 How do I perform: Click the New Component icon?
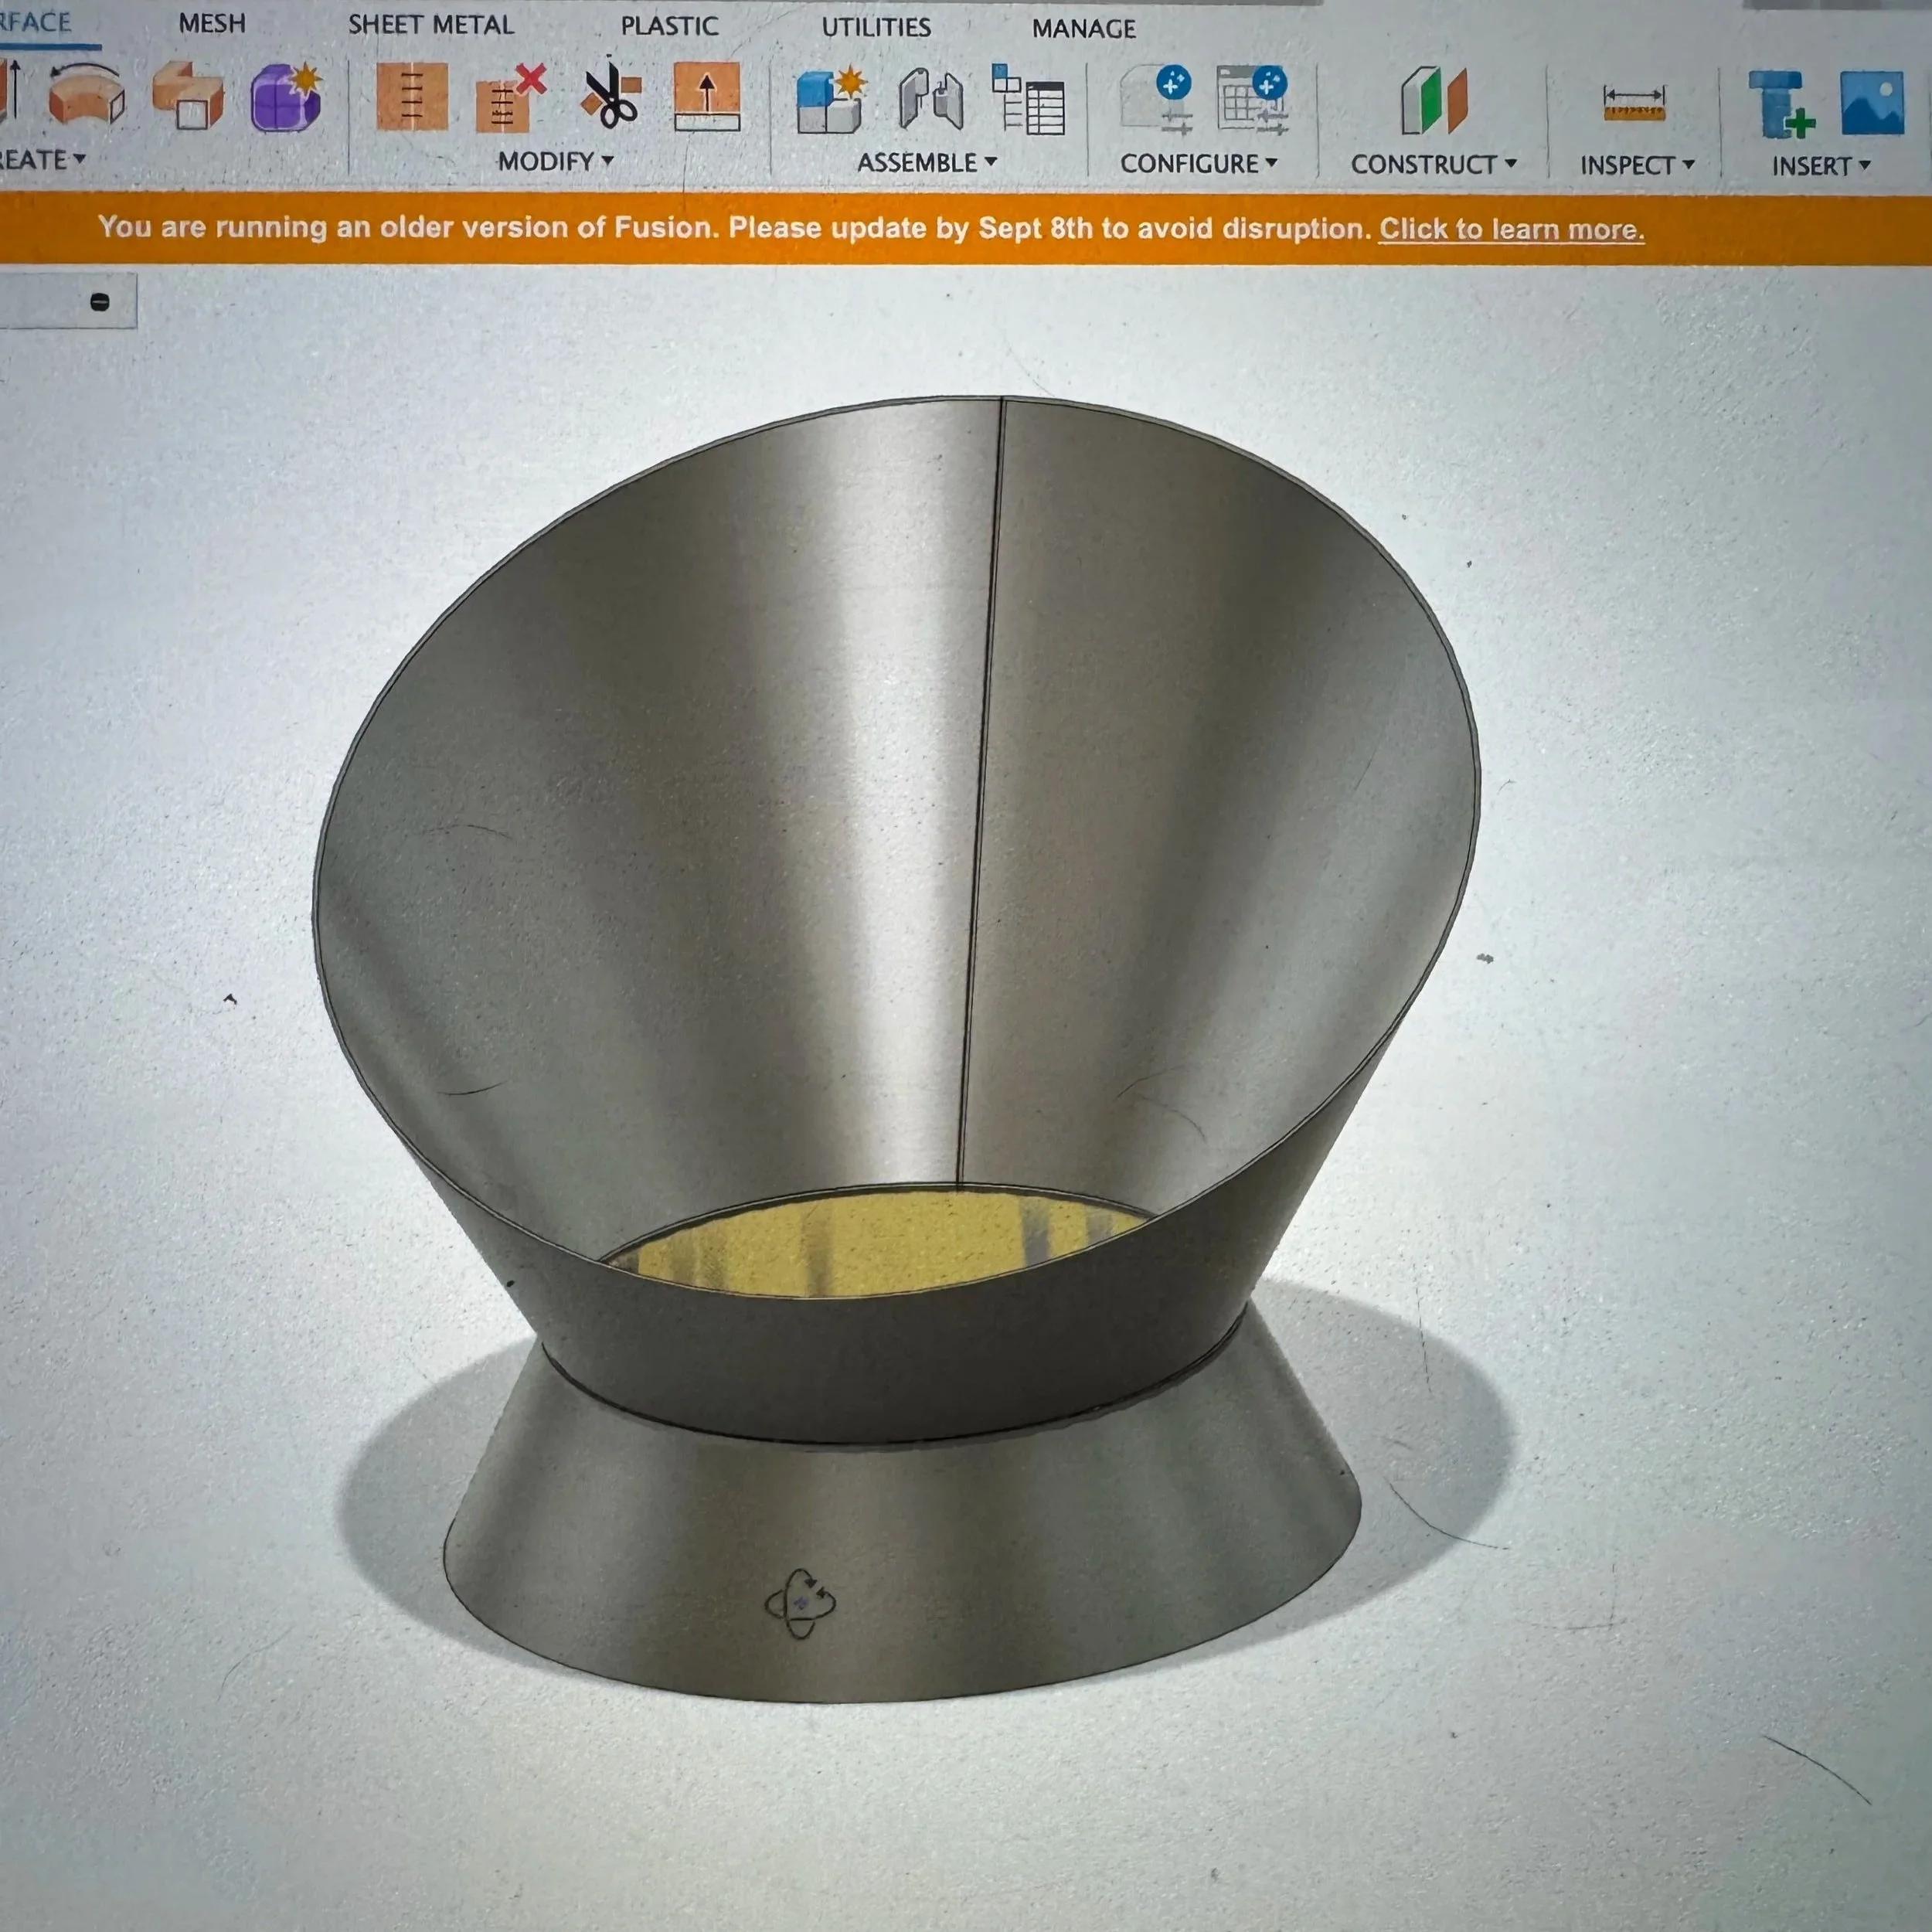(x=830, y=101)
